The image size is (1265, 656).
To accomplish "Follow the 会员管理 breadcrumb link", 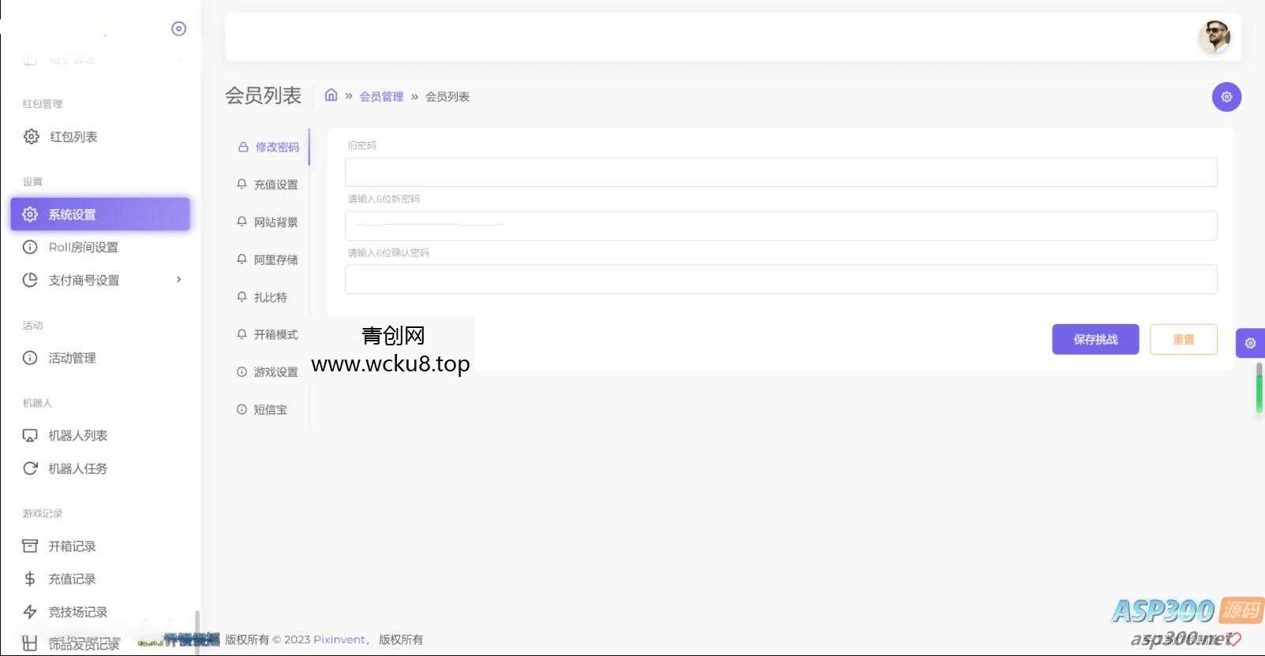I will click(381, 96).
